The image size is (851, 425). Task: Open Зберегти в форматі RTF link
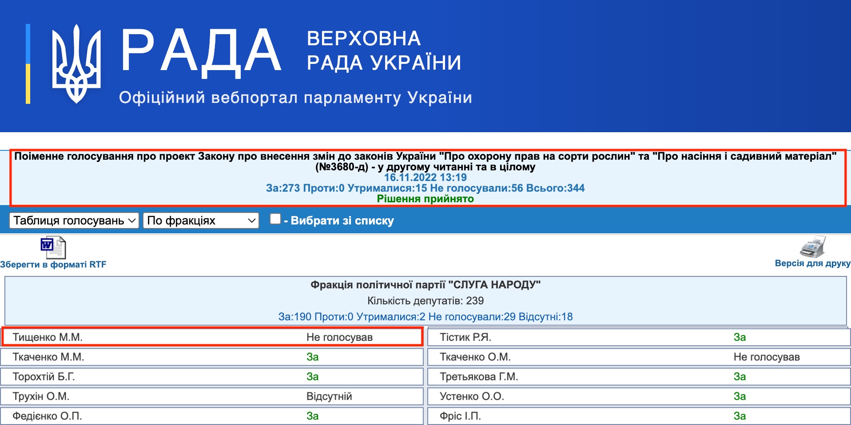(x=53, y=264)
